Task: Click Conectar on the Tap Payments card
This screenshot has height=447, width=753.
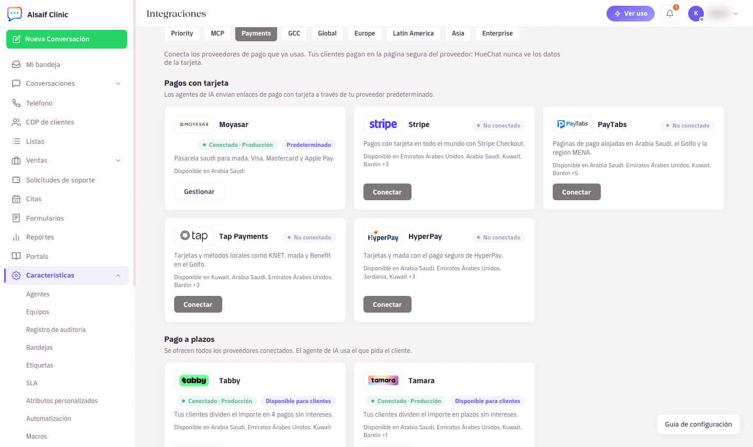Action: [198, 304]
